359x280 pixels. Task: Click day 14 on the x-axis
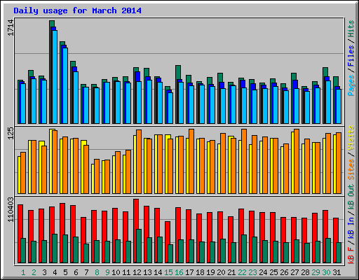[x=158, y=272]
